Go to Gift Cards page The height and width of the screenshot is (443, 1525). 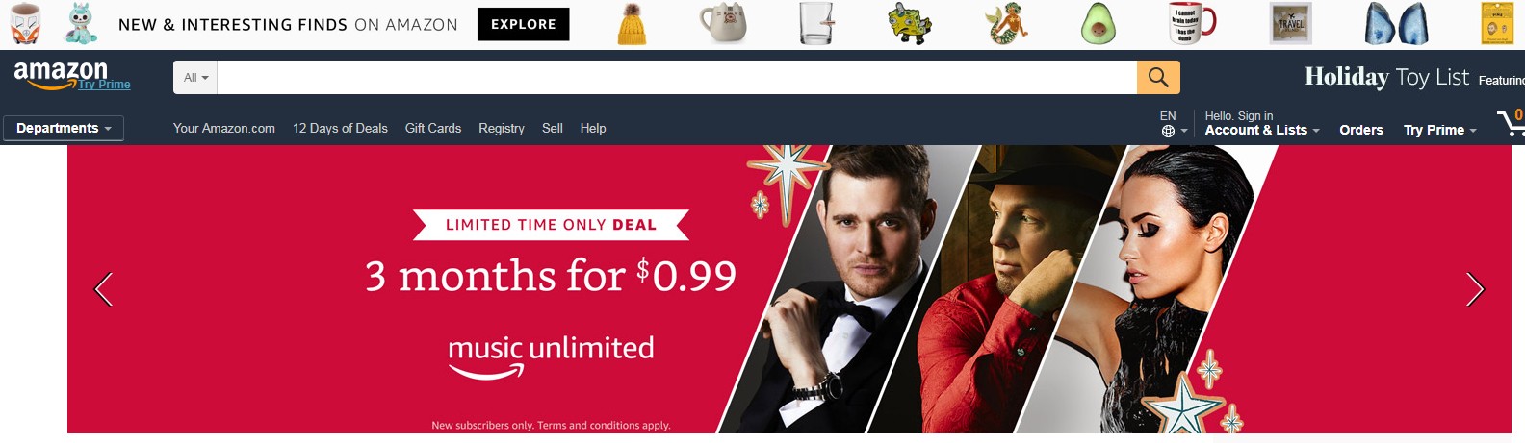433,128
